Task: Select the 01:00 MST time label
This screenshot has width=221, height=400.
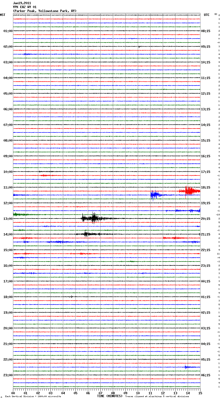Action: 8,31
